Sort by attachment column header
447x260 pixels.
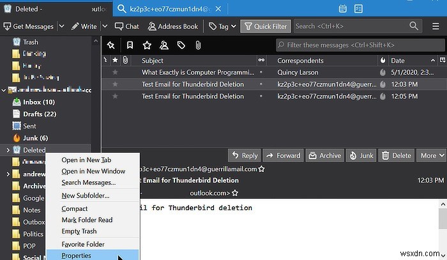125,60
